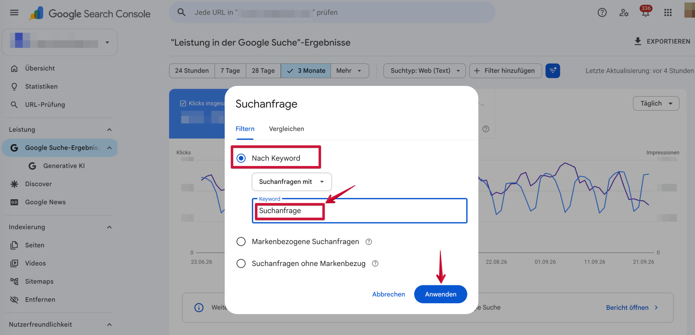The image size is (695, 335).
Task: Click the Videos icon in sidebar
Action: [x=14, y=263]
